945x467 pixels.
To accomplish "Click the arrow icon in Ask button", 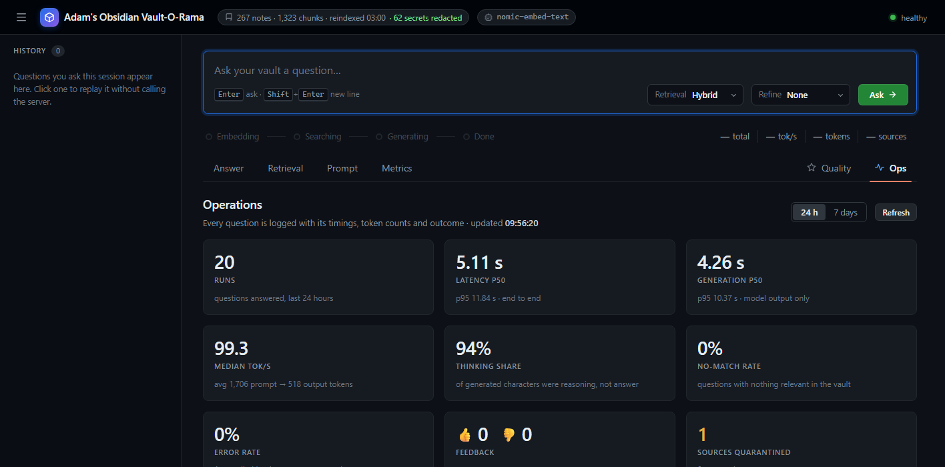I will 892,95.
